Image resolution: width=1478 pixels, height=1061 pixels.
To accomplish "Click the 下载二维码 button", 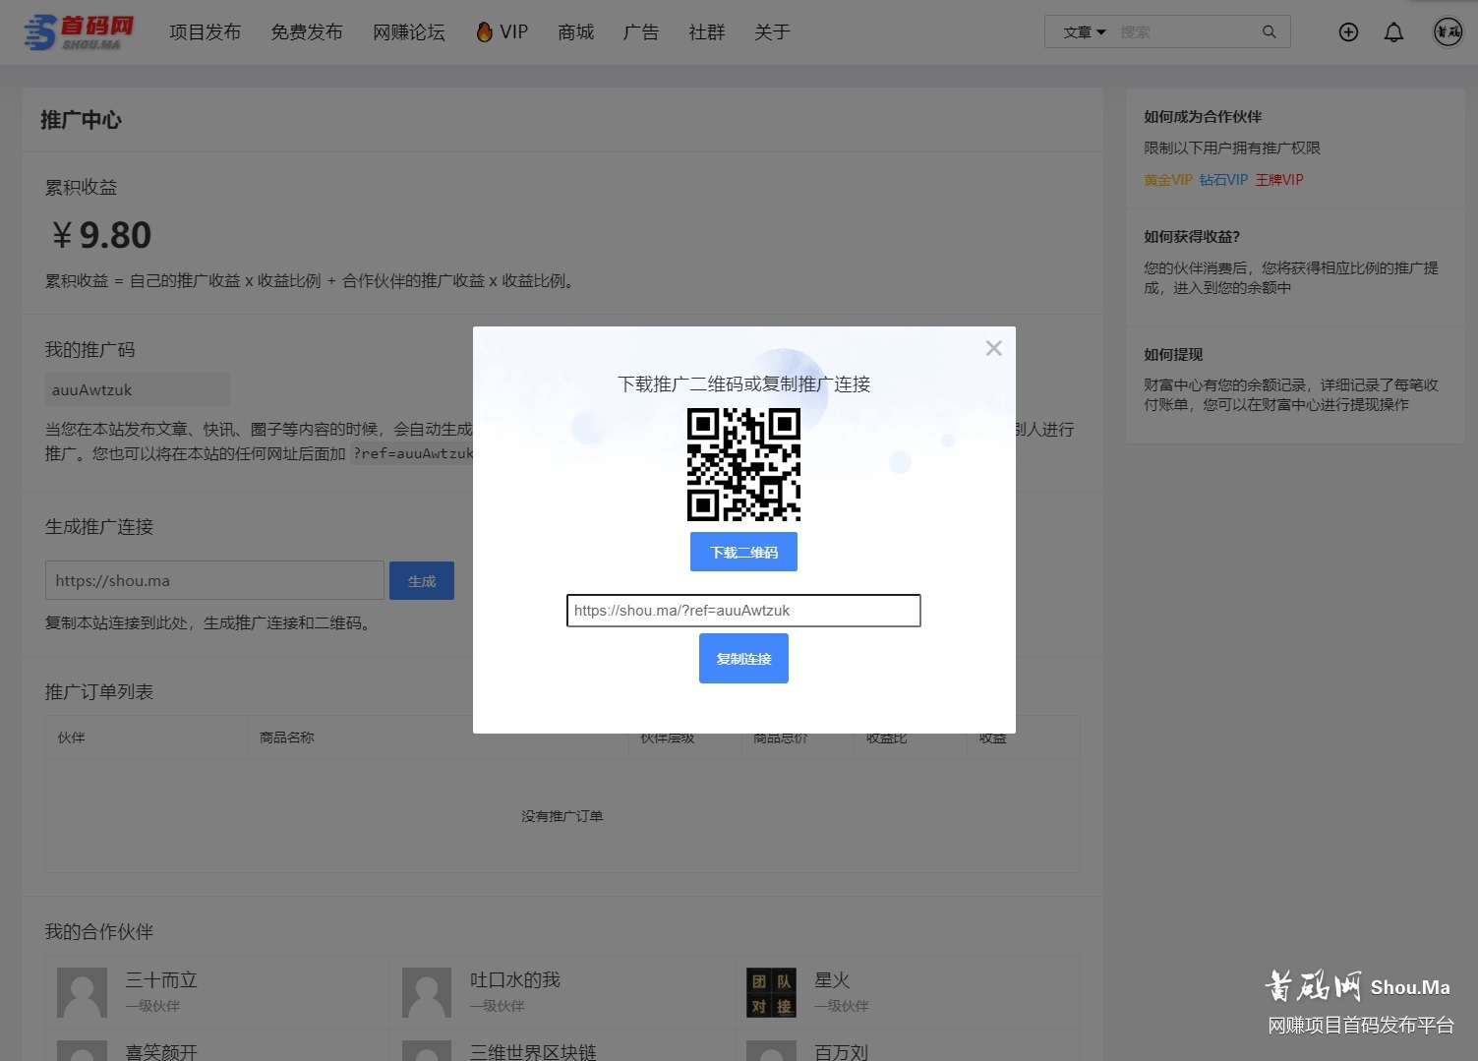I will pos(743,552).
